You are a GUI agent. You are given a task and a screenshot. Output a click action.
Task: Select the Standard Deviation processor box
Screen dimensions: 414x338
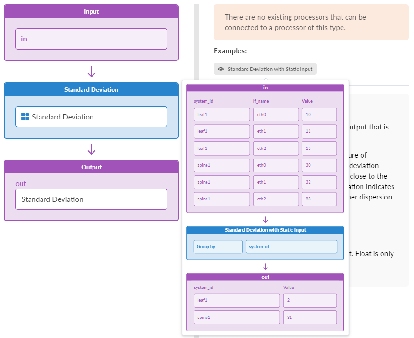point(91,117)
